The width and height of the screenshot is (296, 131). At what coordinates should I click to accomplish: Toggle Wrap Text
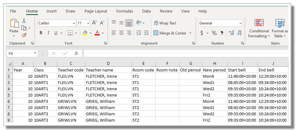pos(165,23)
